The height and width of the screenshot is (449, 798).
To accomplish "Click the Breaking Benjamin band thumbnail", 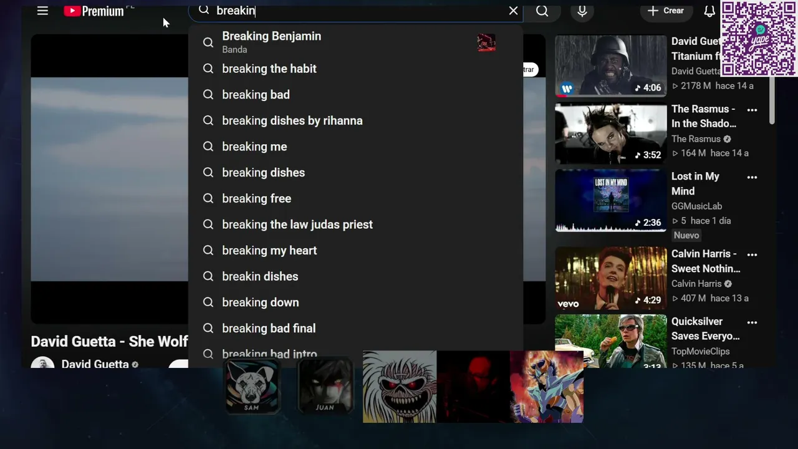I will [486, 42].
